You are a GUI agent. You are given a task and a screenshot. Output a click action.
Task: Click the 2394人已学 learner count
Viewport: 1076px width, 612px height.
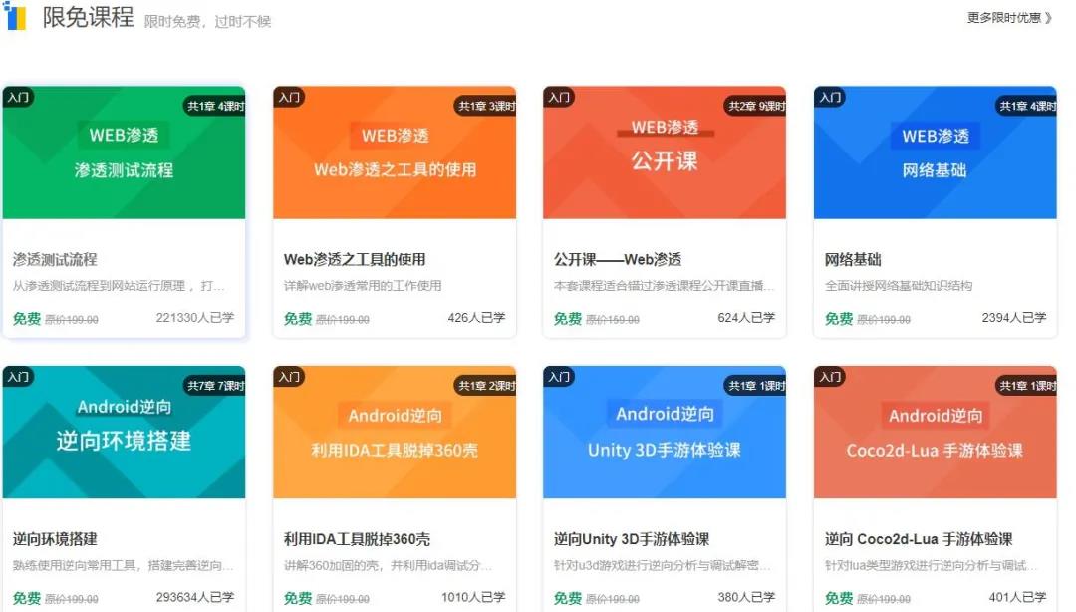(x=1013, y=317)
